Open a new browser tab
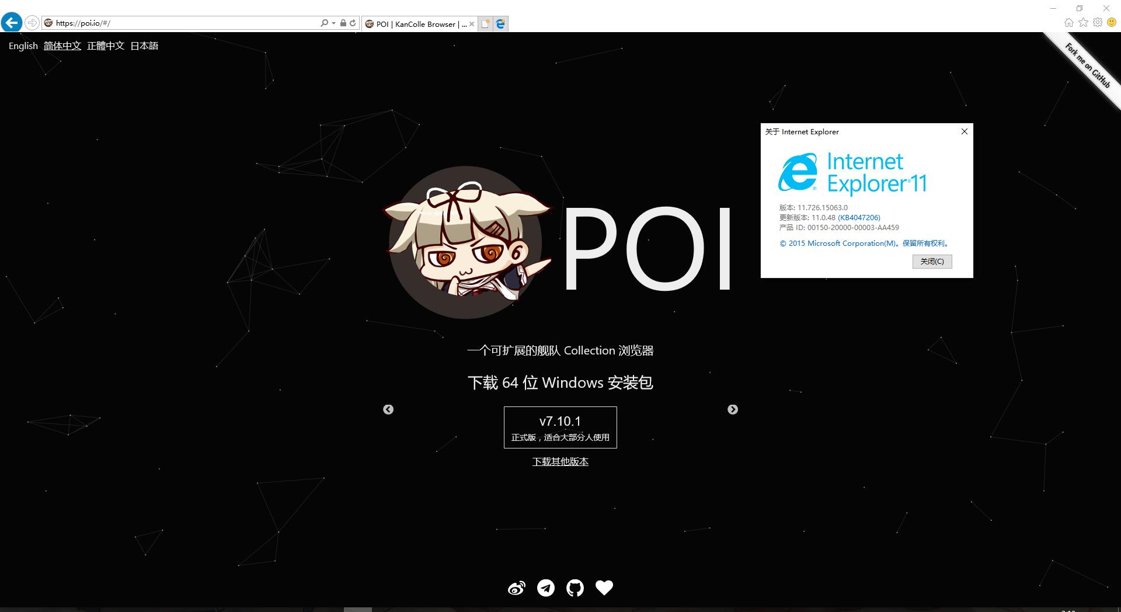The image size is (1121, 612). (x=485, y=24)
